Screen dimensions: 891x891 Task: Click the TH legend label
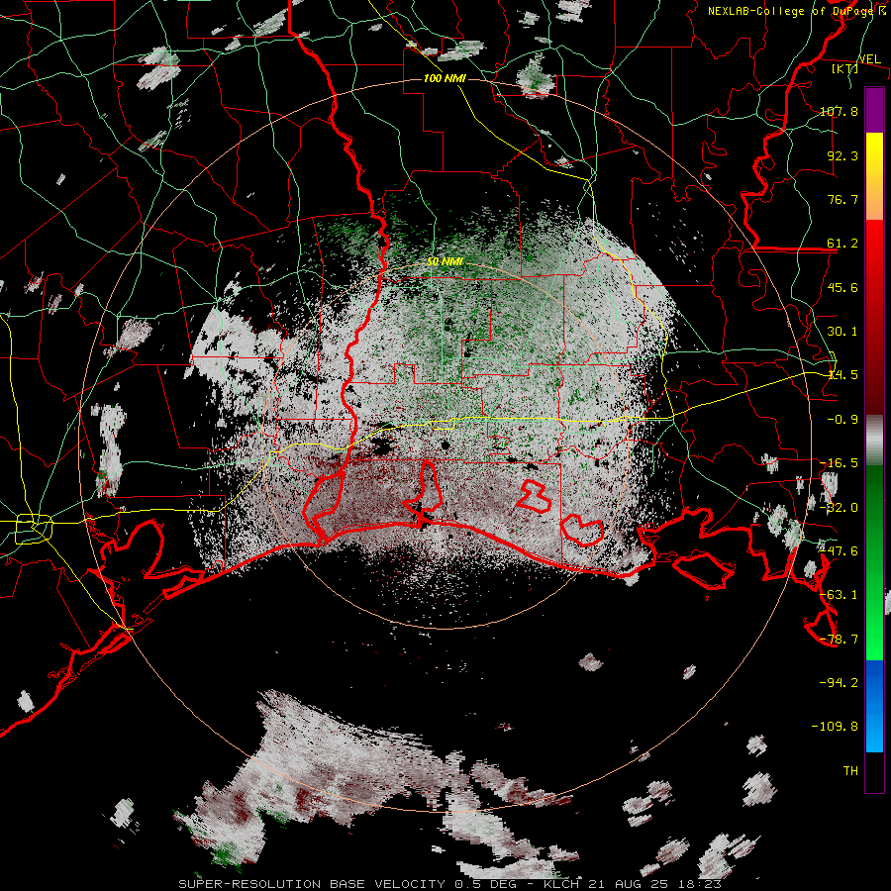click(850, 770)
